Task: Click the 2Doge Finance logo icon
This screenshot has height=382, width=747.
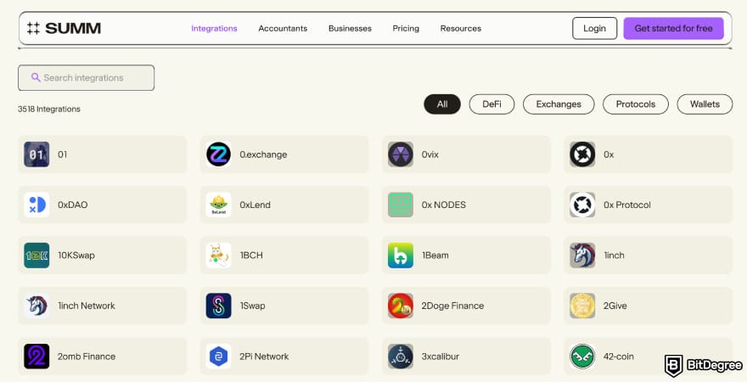Action: coord(401,306)
